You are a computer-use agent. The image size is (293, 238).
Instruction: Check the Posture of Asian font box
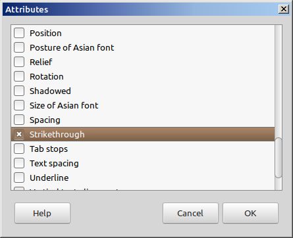19,47
